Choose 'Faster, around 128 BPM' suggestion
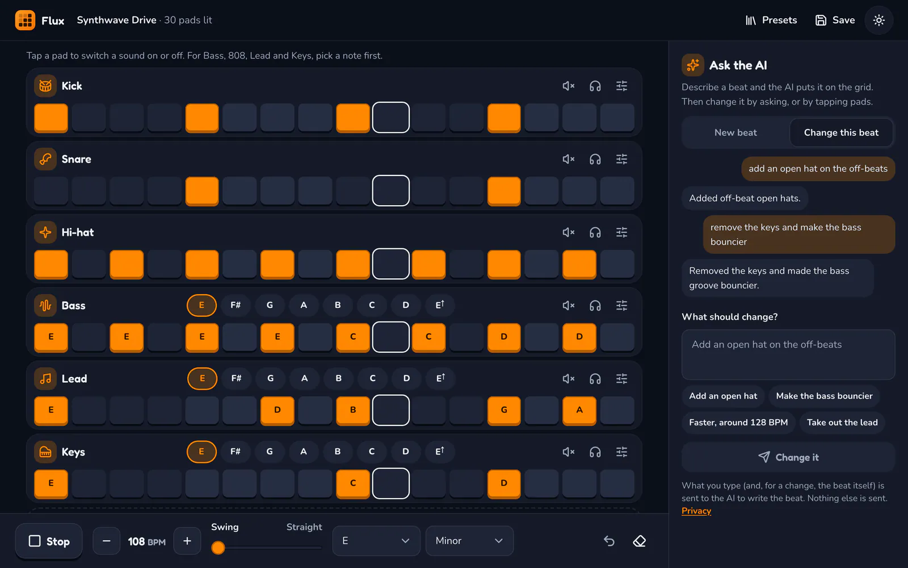 point(738,423)
